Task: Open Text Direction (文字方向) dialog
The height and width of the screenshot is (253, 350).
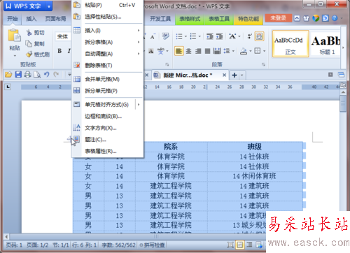Action: click(107, 128)
